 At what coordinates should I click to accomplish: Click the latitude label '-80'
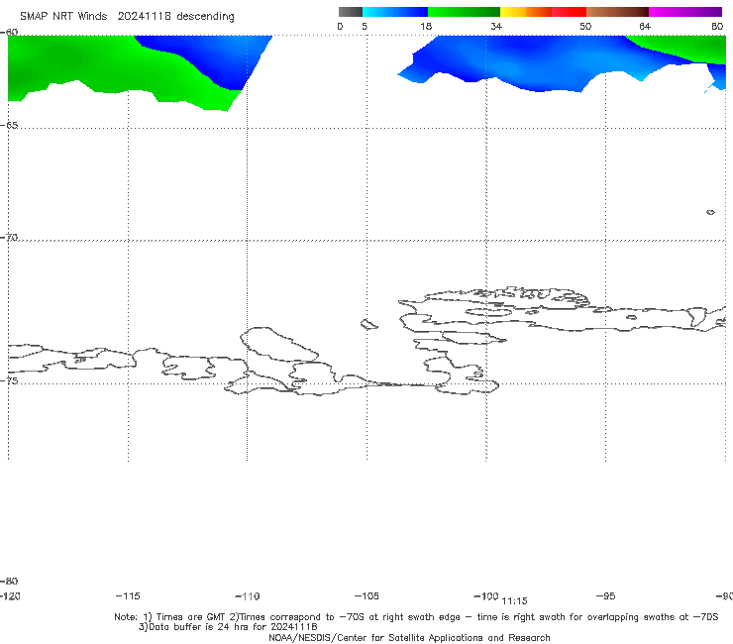(x=9, y=581)
